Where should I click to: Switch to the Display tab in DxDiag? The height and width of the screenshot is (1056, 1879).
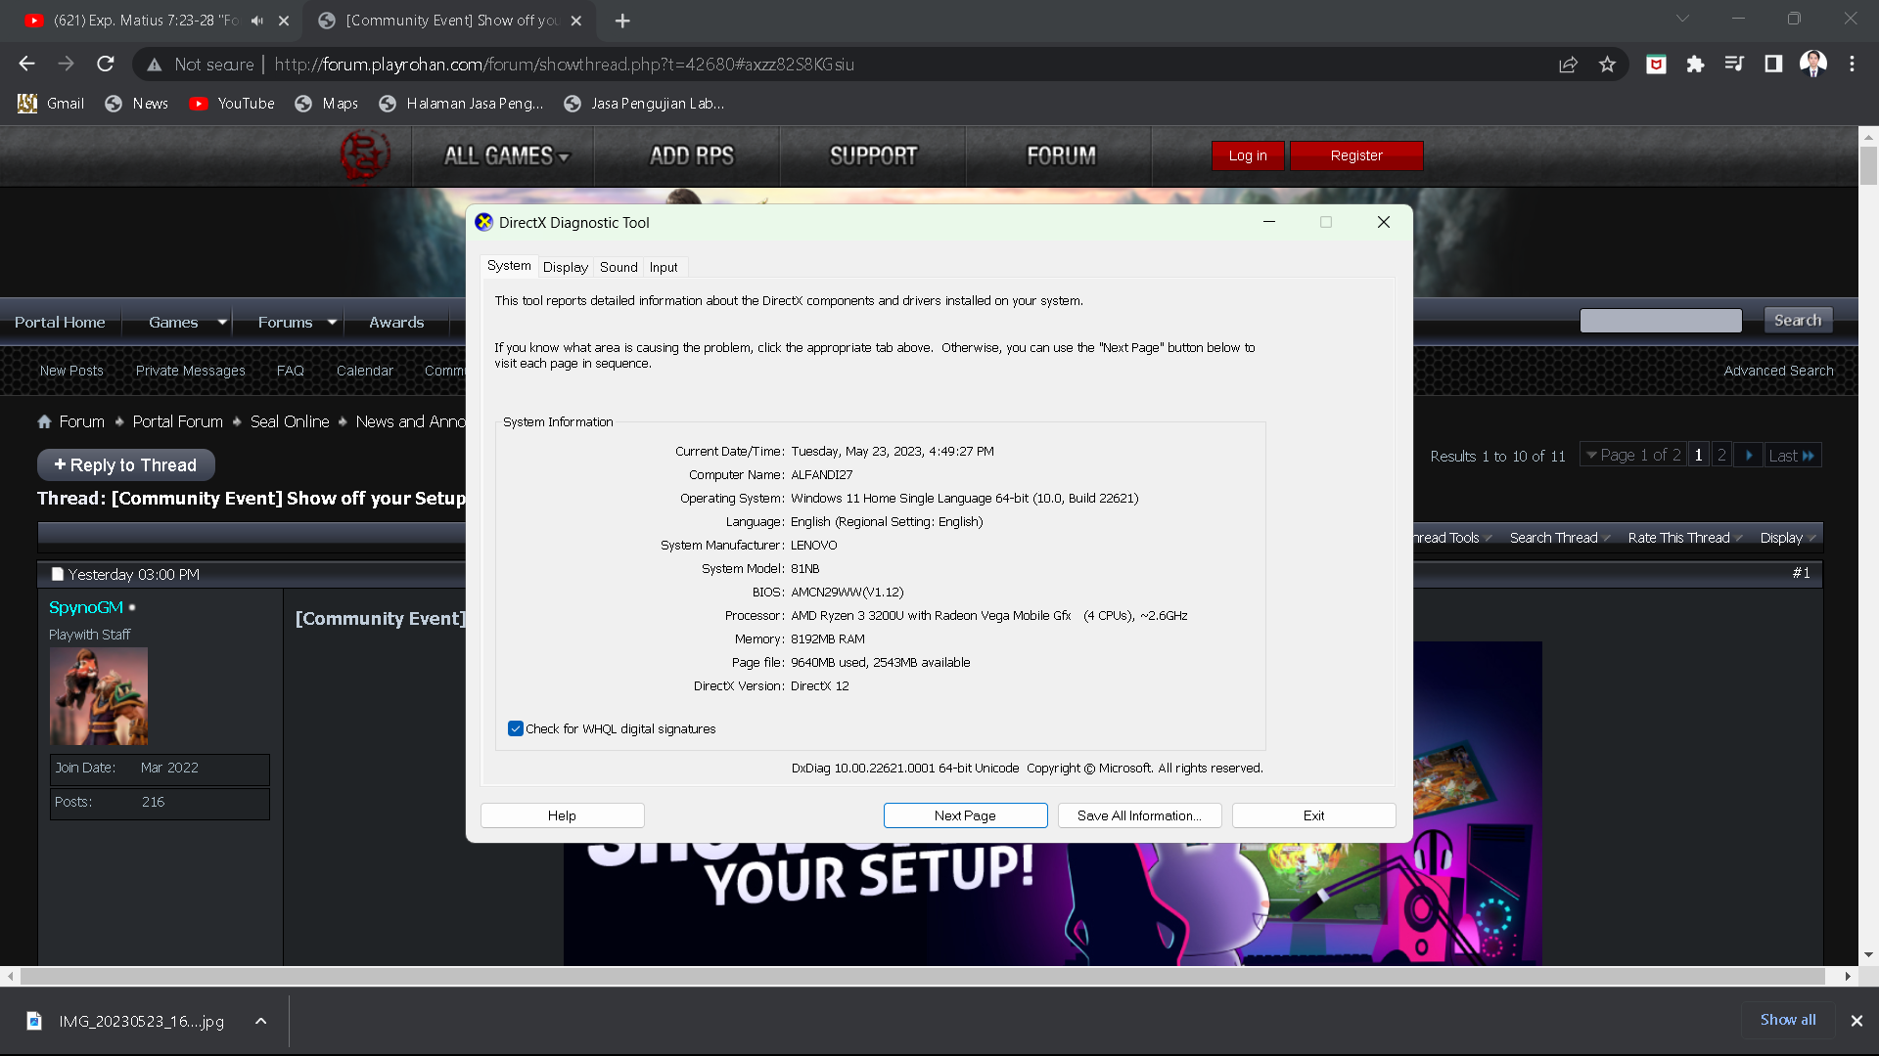point(566,267)
